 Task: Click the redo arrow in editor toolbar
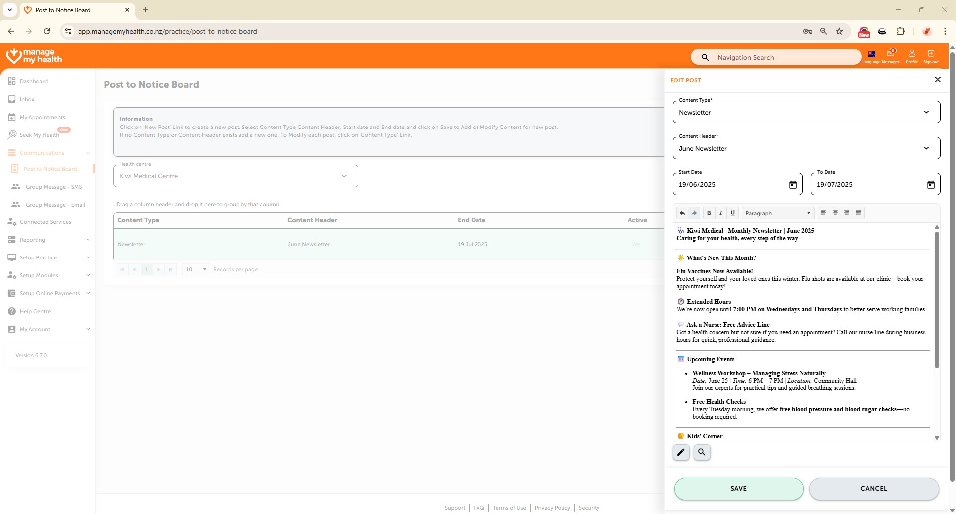(694, 213)
